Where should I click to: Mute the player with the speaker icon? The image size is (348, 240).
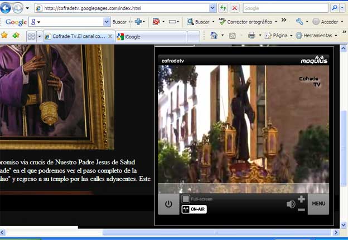pyautogui.click(x=291, y=204)
